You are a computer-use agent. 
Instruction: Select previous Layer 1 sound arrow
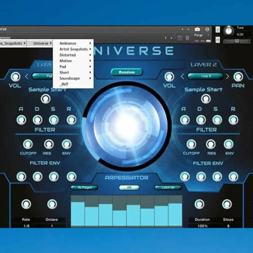pos(27,76)
